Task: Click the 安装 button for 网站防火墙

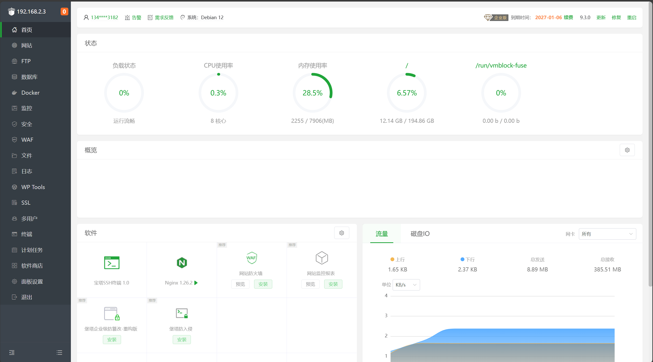Action: tap(263, 284)
